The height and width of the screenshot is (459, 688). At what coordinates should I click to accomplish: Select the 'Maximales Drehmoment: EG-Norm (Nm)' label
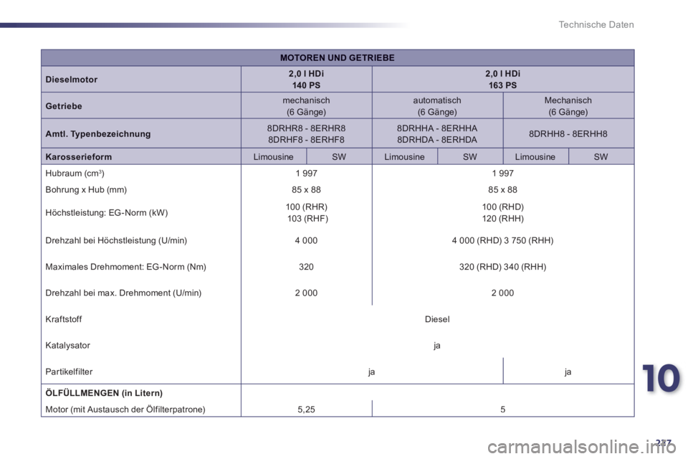(125, 267)
